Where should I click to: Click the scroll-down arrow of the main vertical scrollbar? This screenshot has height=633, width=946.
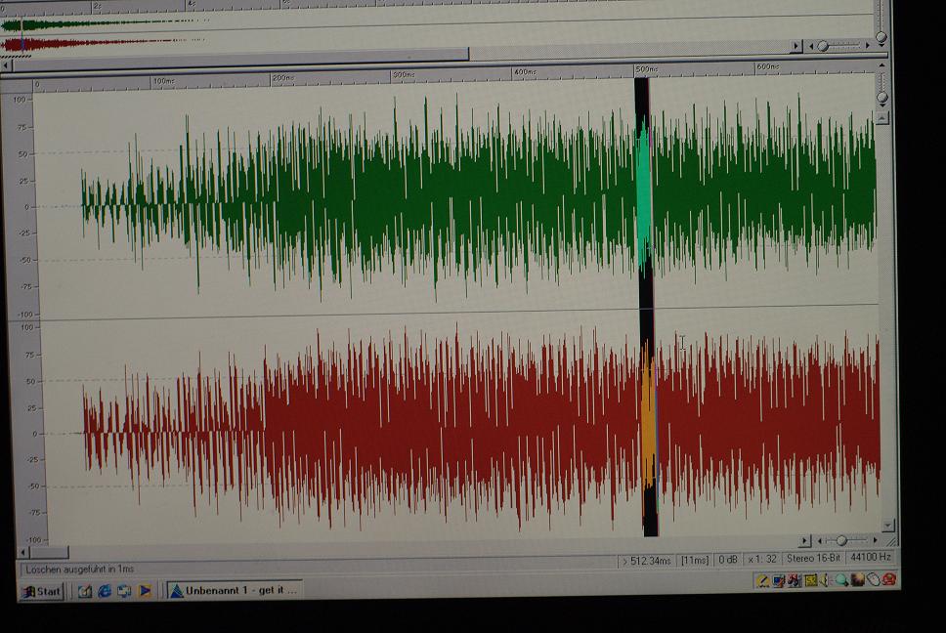tap(887, 527)
